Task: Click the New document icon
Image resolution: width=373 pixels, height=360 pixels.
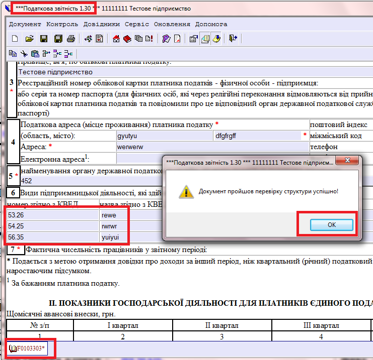Action: click(x=15, y=39)
